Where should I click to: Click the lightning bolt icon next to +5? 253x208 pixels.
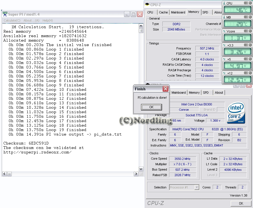224,59
